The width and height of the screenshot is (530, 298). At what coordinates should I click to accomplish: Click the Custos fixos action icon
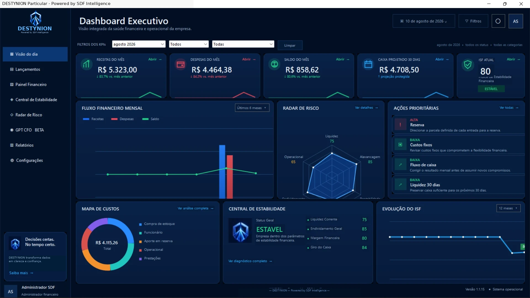pos(400,145)
